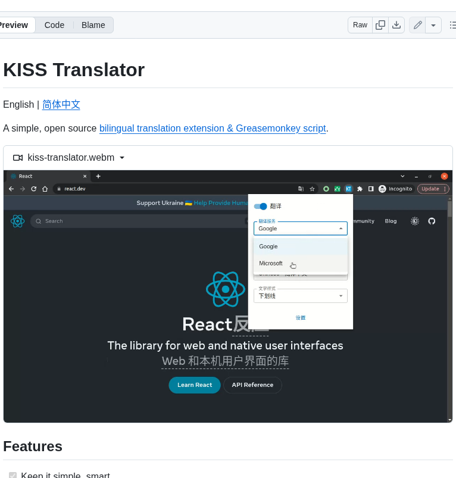Select Google from the service list
456x478 pixels.
pos(301,246)
